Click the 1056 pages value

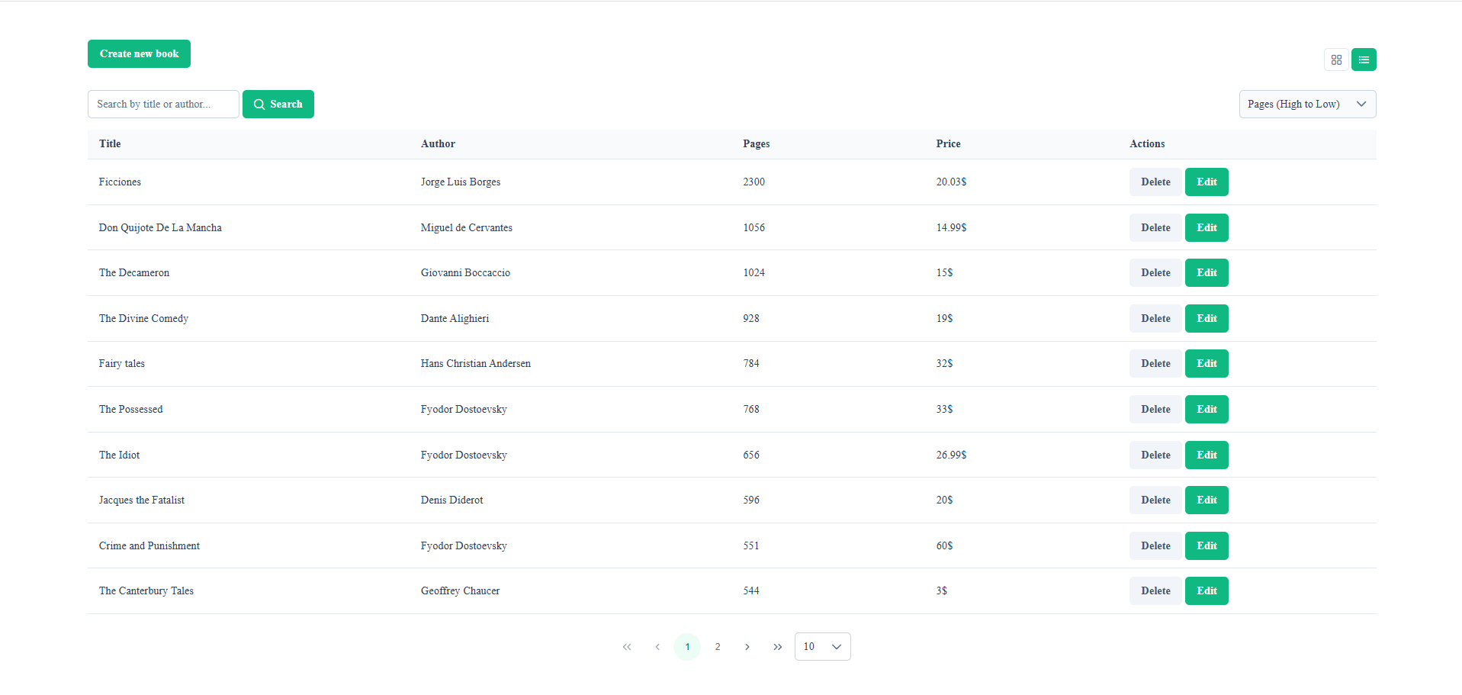tap(754, 228)
